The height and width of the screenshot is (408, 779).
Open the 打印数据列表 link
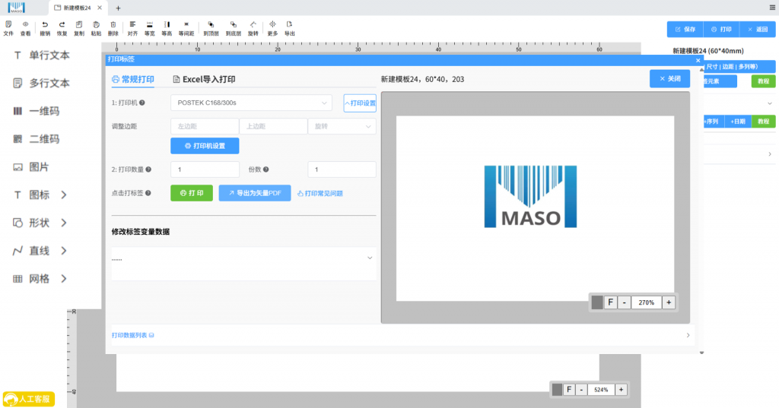[132, 335]
